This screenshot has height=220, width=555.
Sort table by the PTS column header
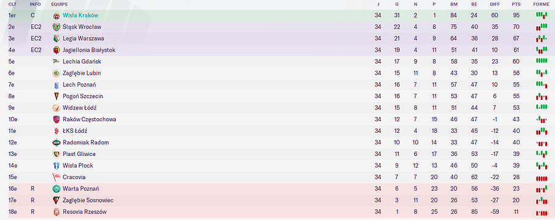tap(516, 4)
